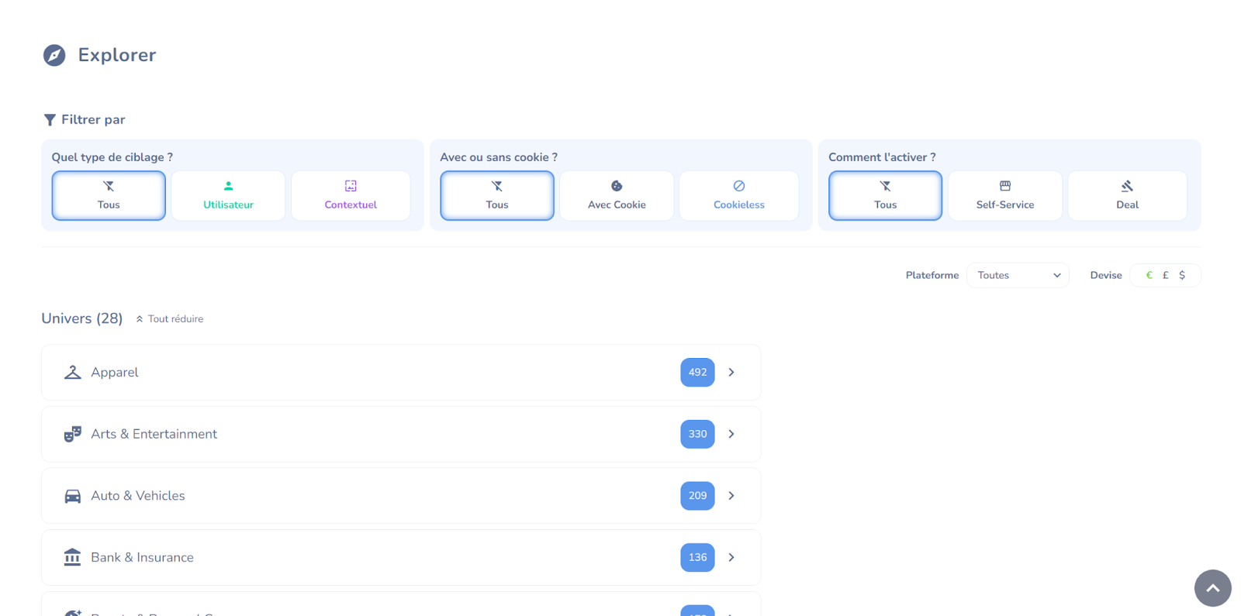The image size is (1241, 616).
Task: Expand the Bank & Insurance chevron
Action: [x=731, y=557]
